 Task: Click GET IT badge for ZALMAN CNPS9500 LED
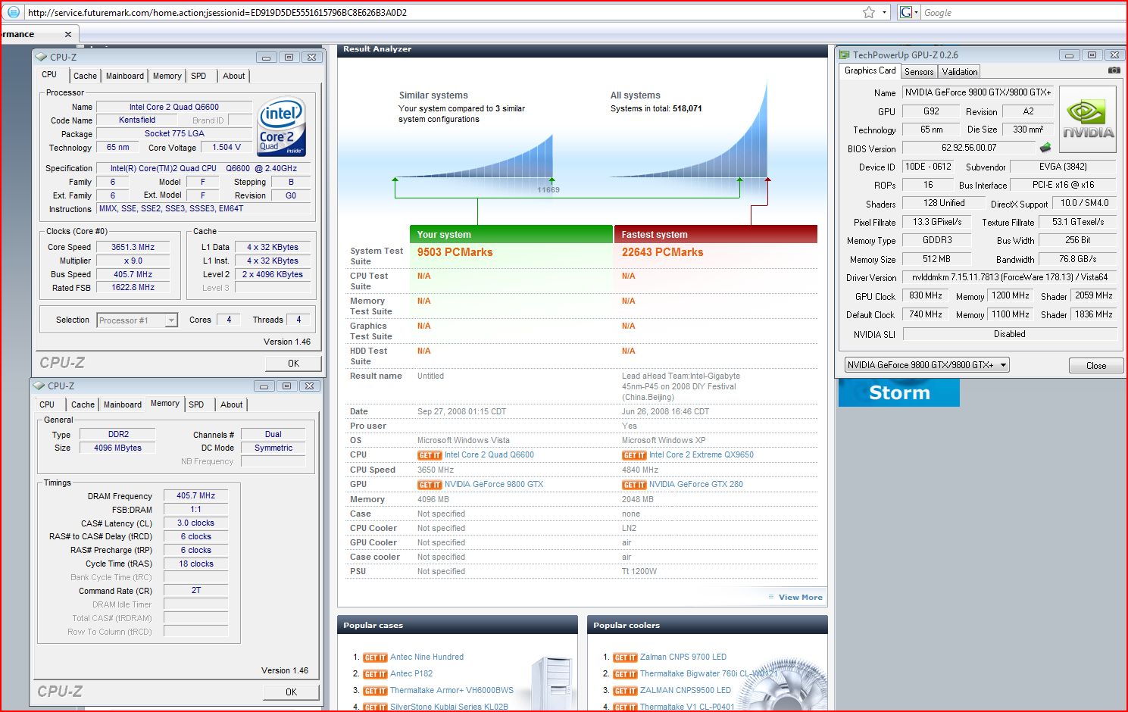[x=625, y=691]
